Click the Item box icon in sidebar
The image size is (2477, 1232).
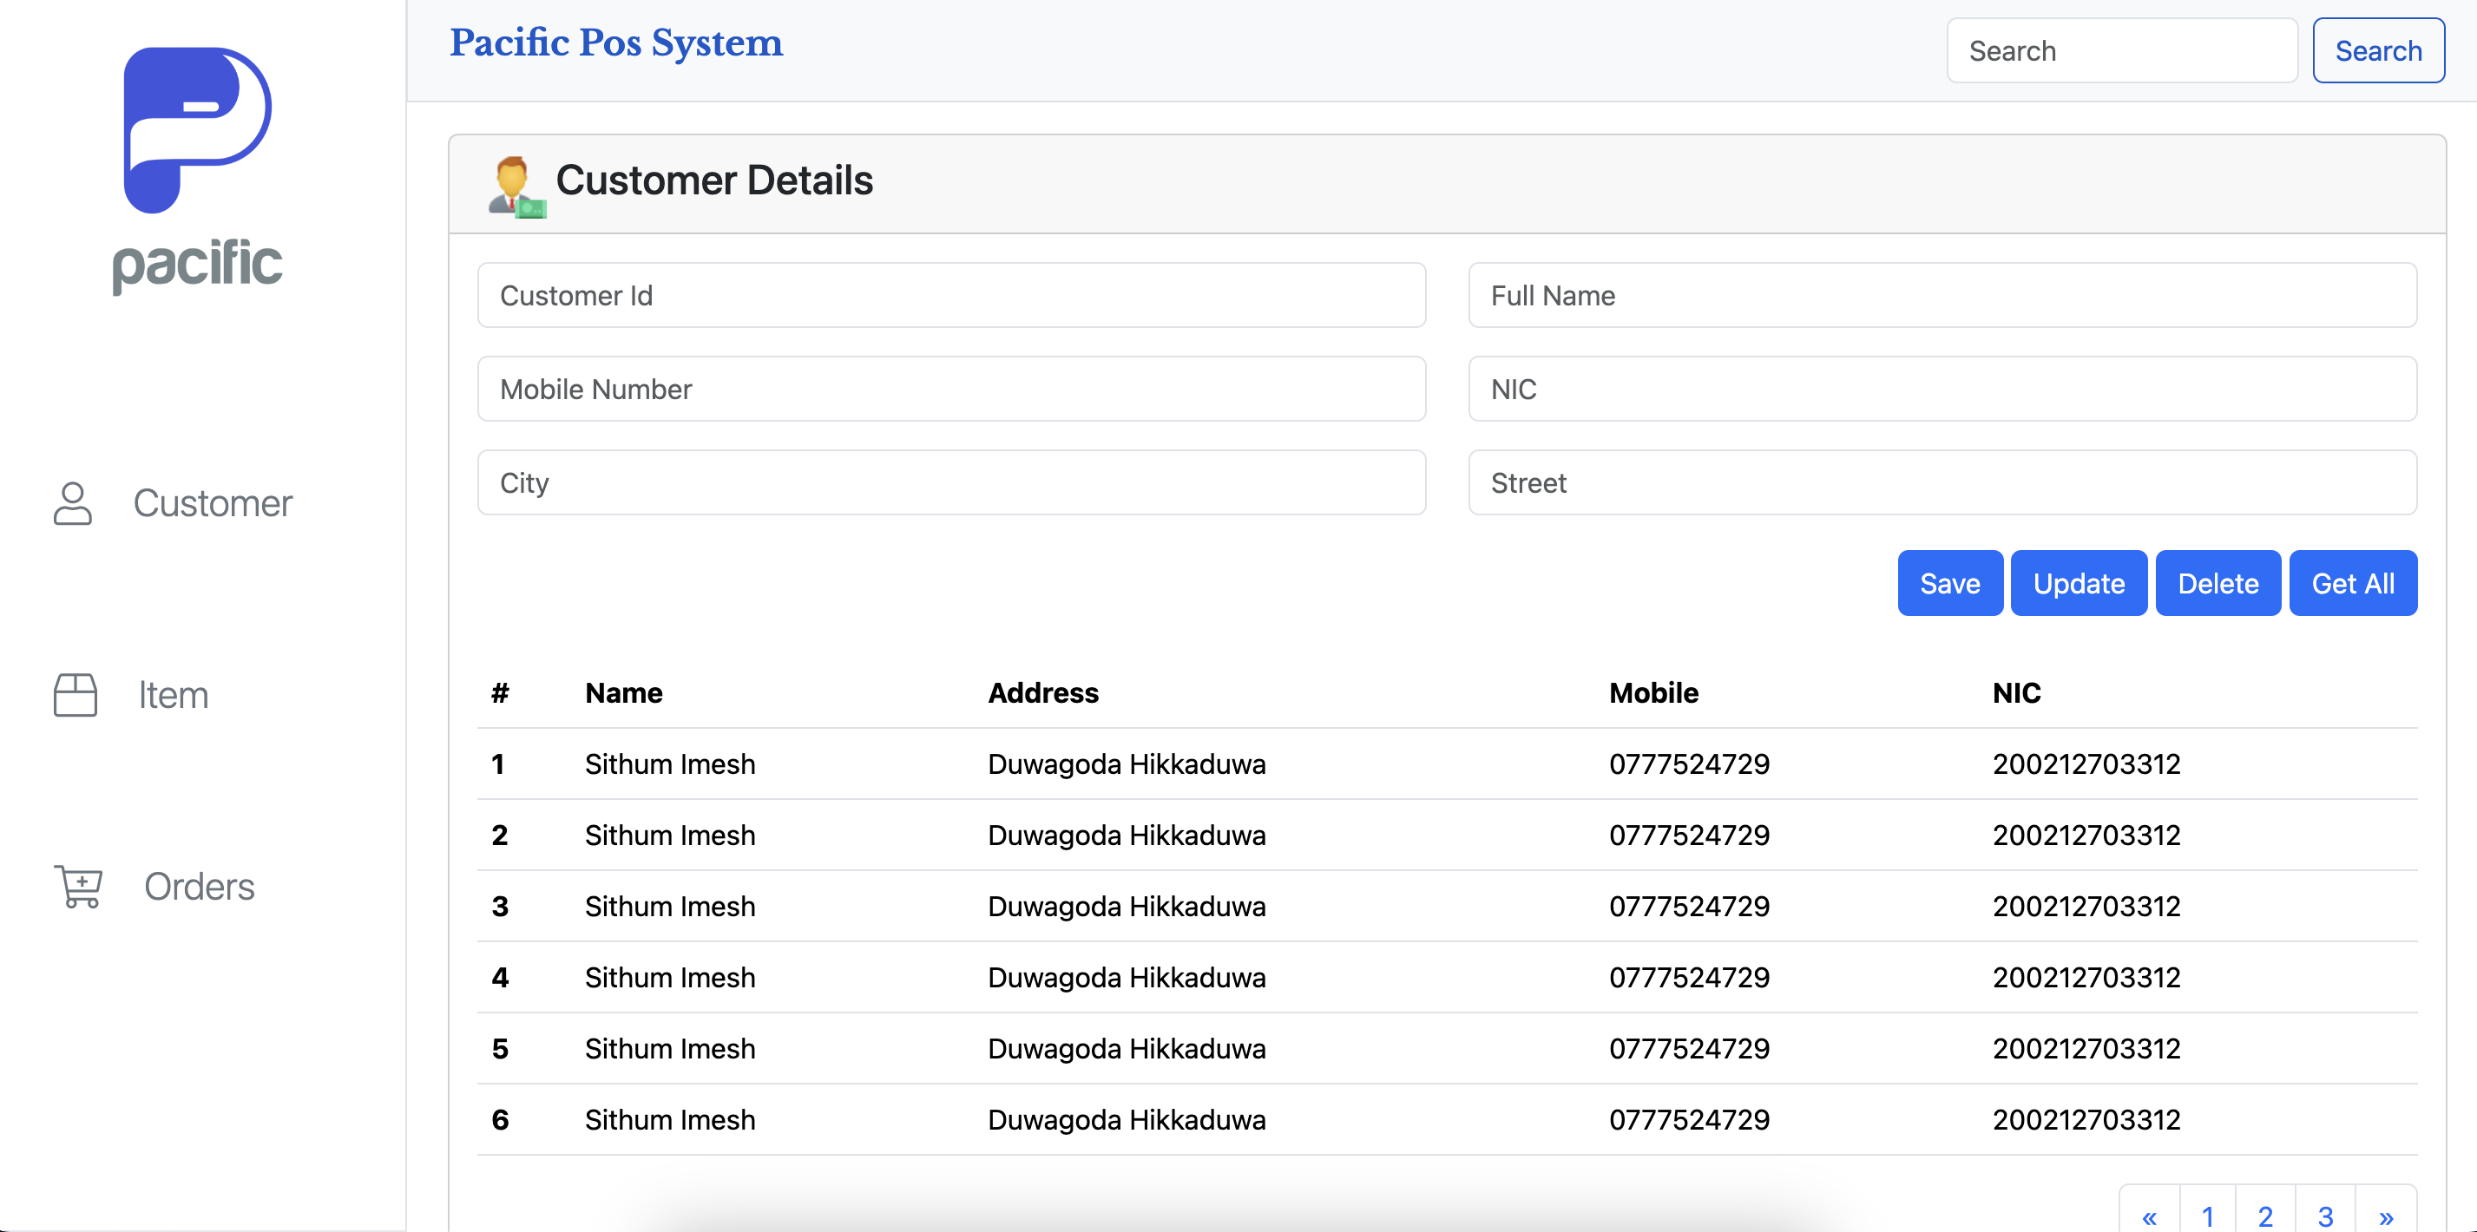(75, 695)
